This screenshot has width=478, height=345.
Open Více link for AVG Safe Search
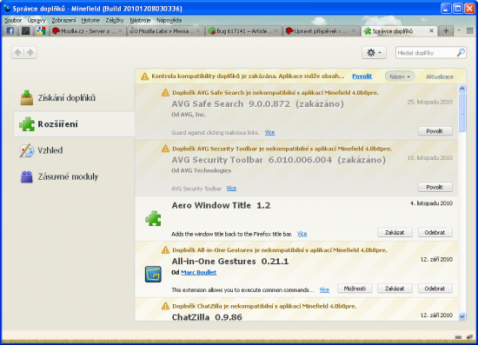click(269, 132)
